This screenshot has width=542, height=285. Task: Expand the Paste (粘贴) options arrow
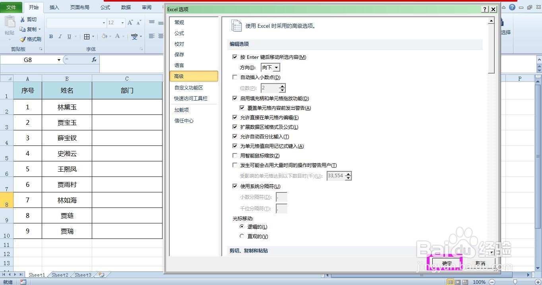(10, 39)
